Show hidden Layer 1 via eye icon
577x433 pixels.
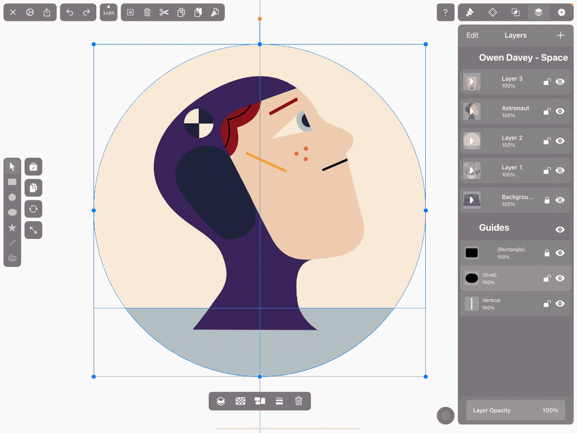tap(560, 171)
